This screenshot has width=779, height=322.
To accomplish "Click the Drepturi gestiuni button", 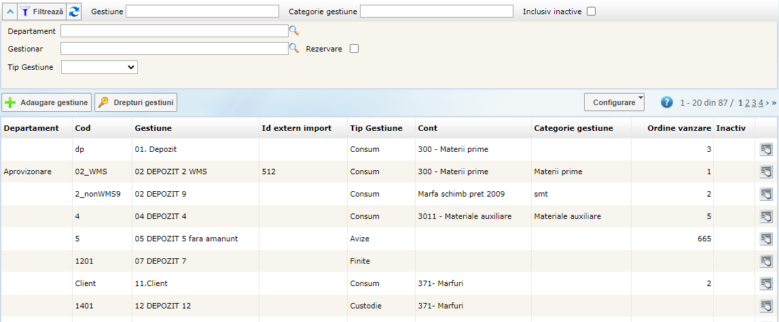I will point(136,102).
